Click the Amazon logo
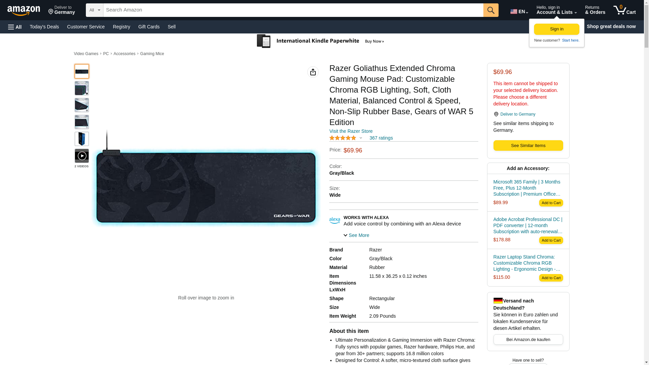 coord(24,10)
